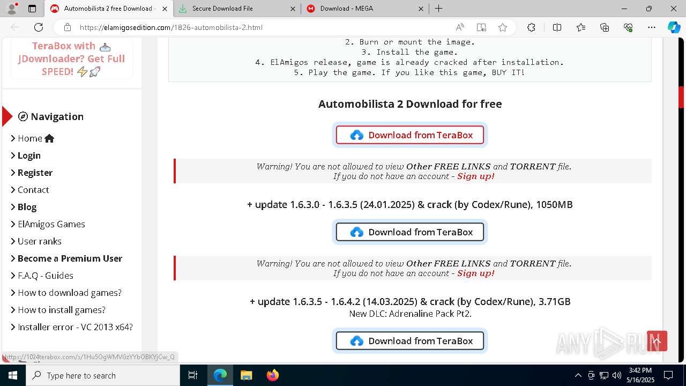
Task: Open How to download games? link
Action: (x=66, y=293)
